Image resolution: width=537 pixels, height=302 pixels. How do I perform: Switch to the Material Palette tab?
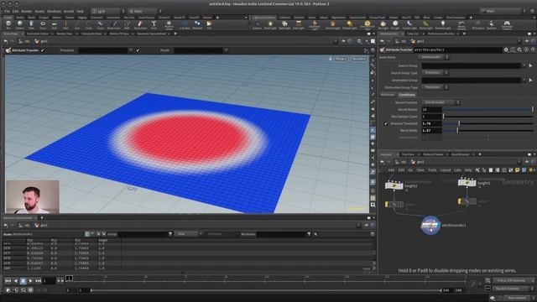coord(433,154)
